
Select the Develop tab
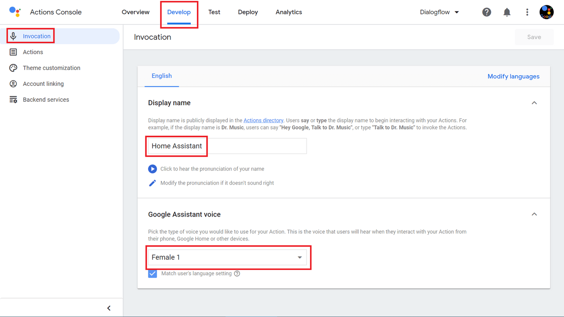(x=179, y=12)
